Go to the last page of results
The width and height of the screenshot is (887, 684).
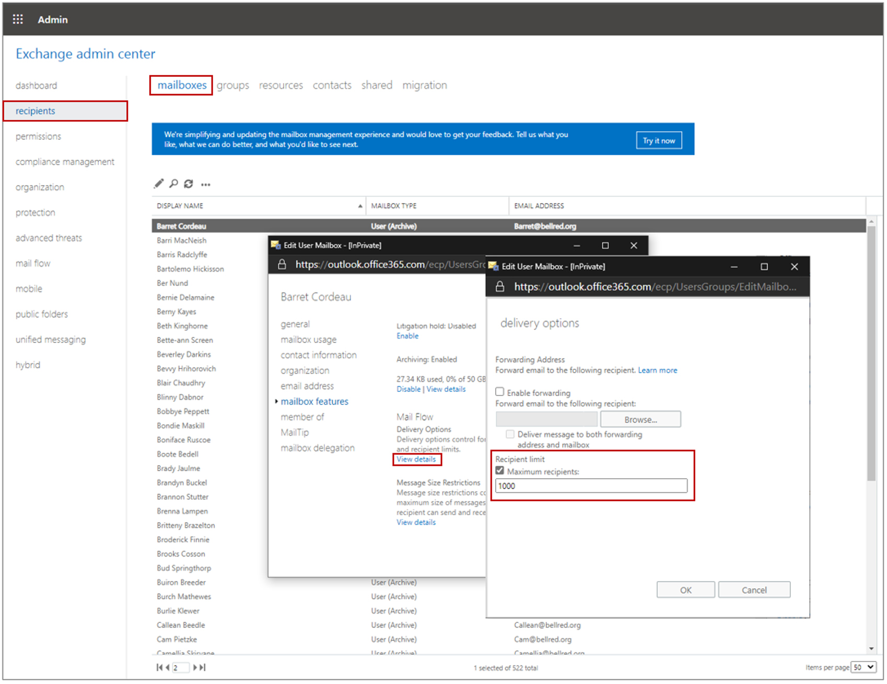203,668
